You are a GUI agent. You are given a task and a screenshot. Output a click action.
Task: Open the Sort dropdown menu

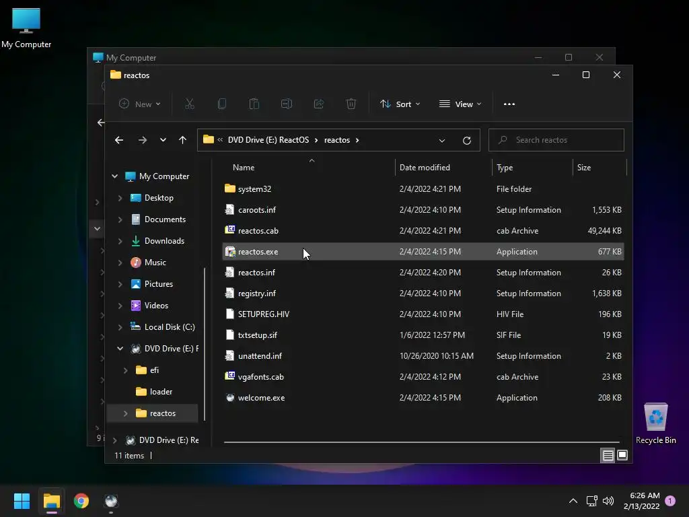(400, 104)
